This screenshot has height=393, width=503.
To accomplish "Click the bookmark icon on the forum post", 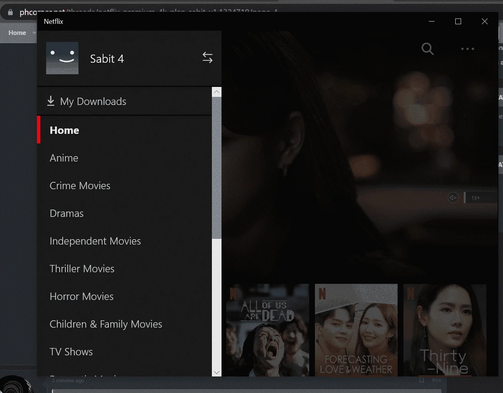I will pos(422,380).
